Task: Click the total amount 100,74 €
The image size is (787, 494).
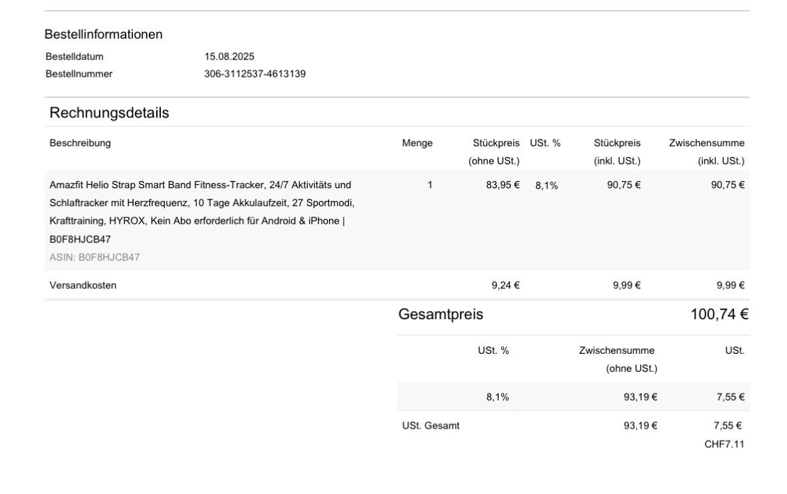Action: pyautogui.click(x=720, y=314)
